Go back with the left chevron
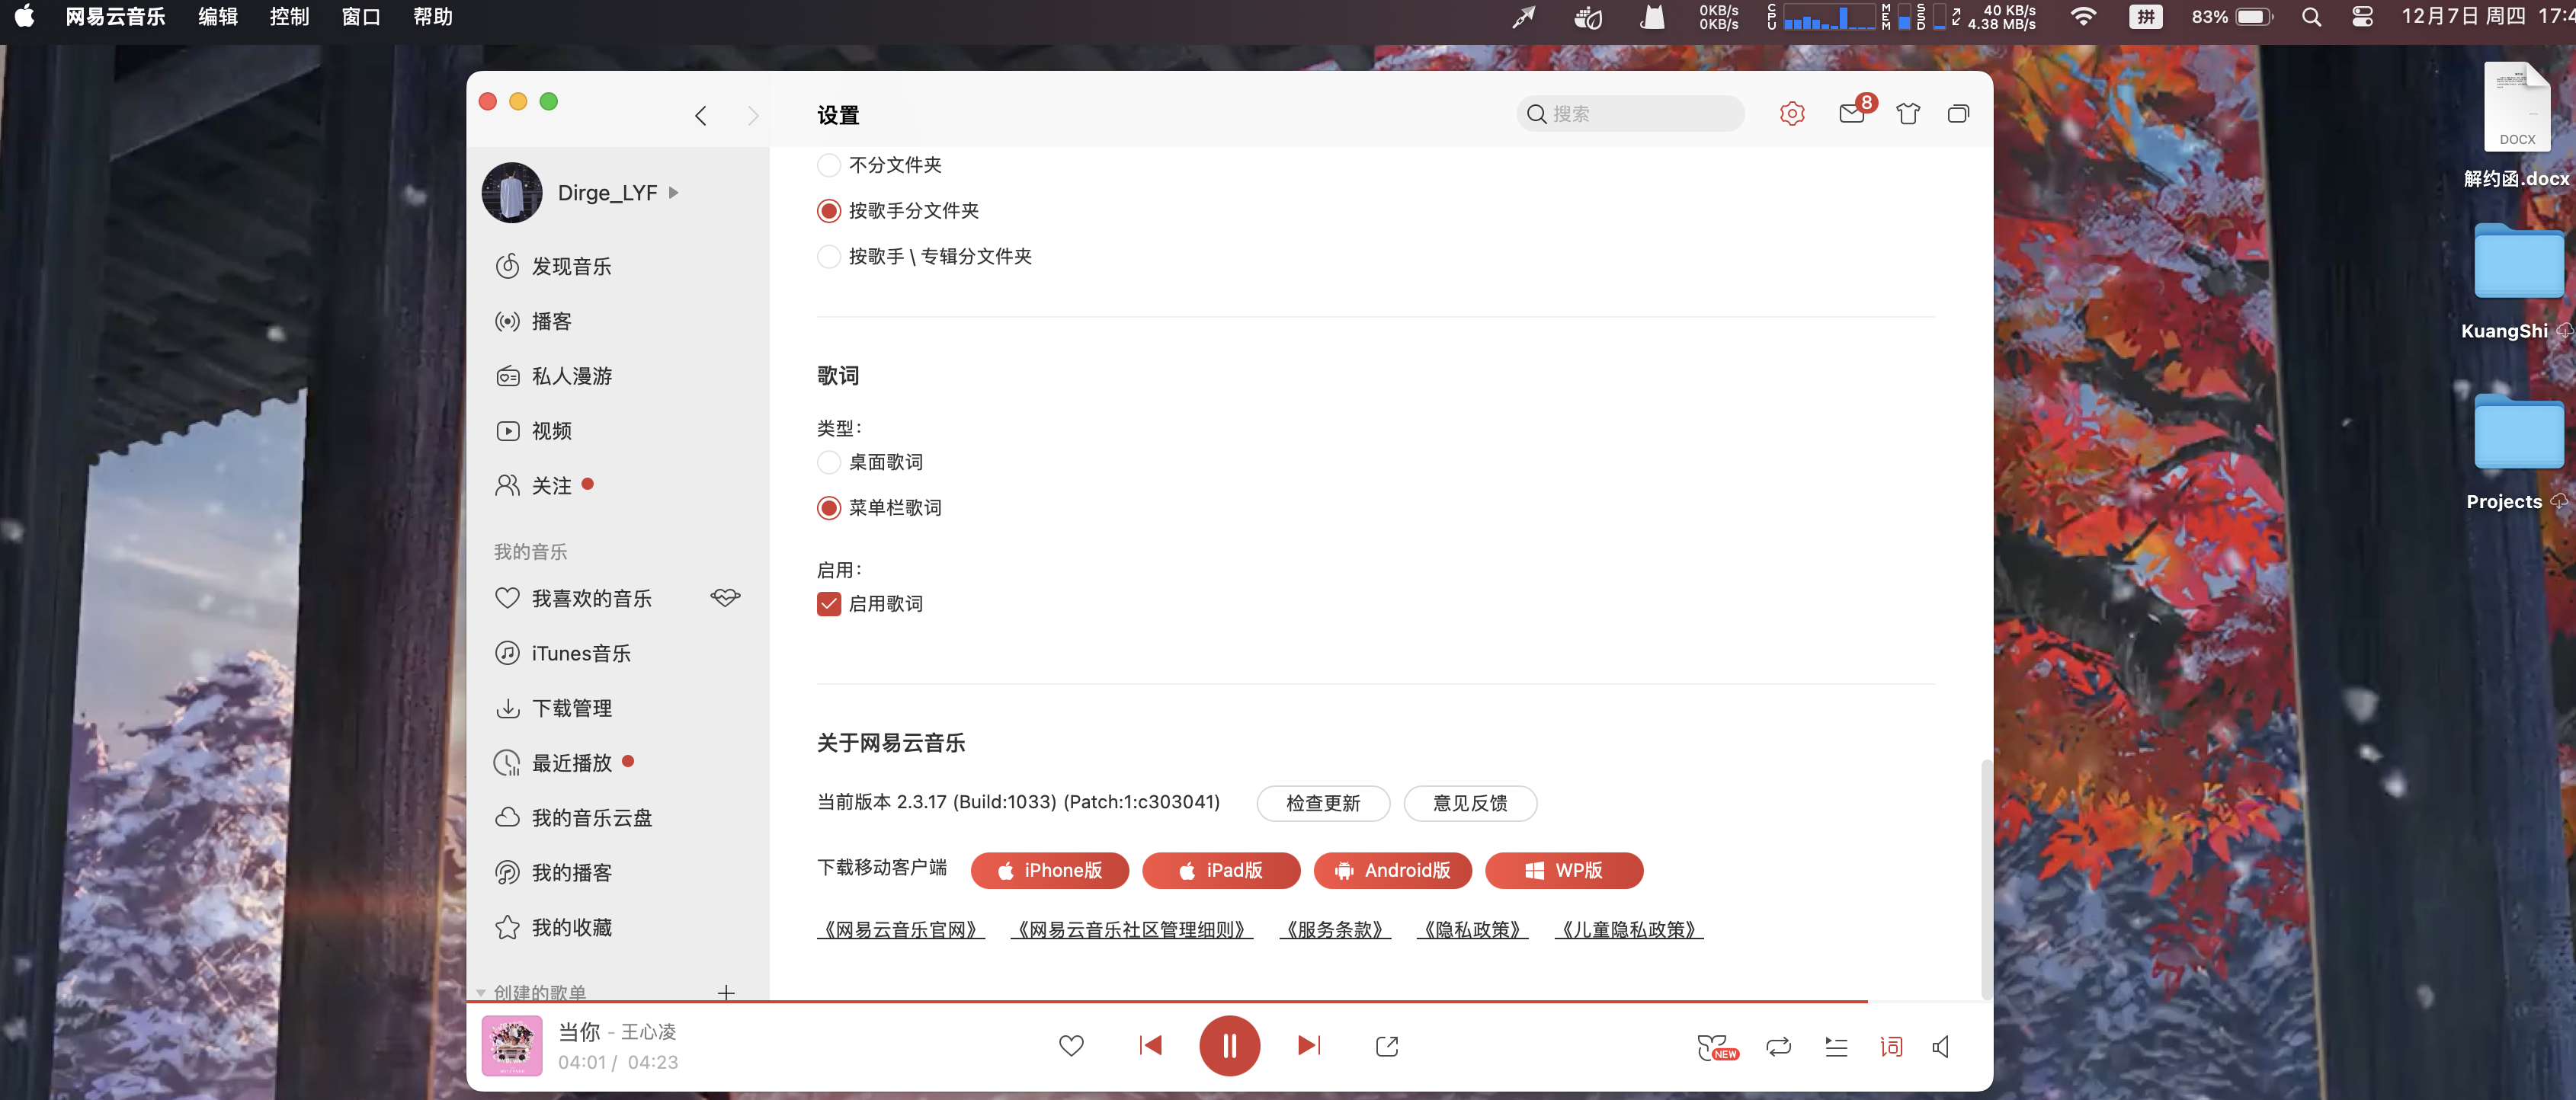The width and height of the screenshot is (2576, 1100). (x=701, y=116)
